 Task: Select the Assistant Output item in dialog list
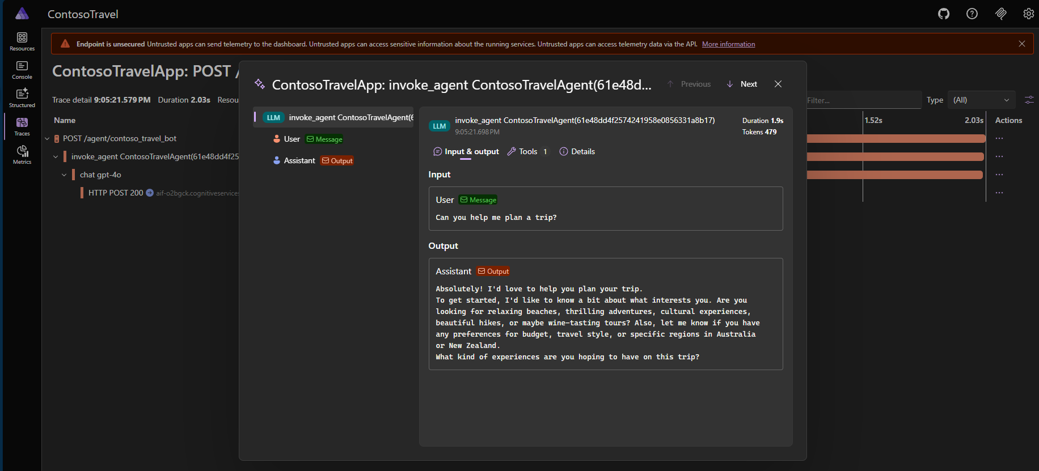pos(333,160)
